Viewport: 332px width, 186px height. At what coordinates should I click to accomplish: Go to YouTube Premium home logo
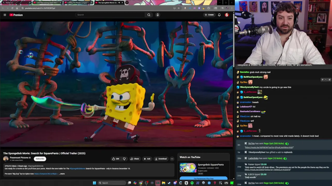(x=16, y=15)
